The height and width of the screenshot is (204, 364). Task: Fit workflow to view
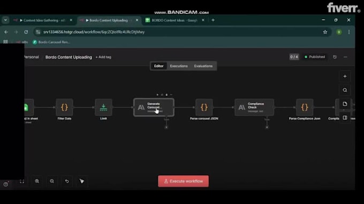[x=22, y=181]
